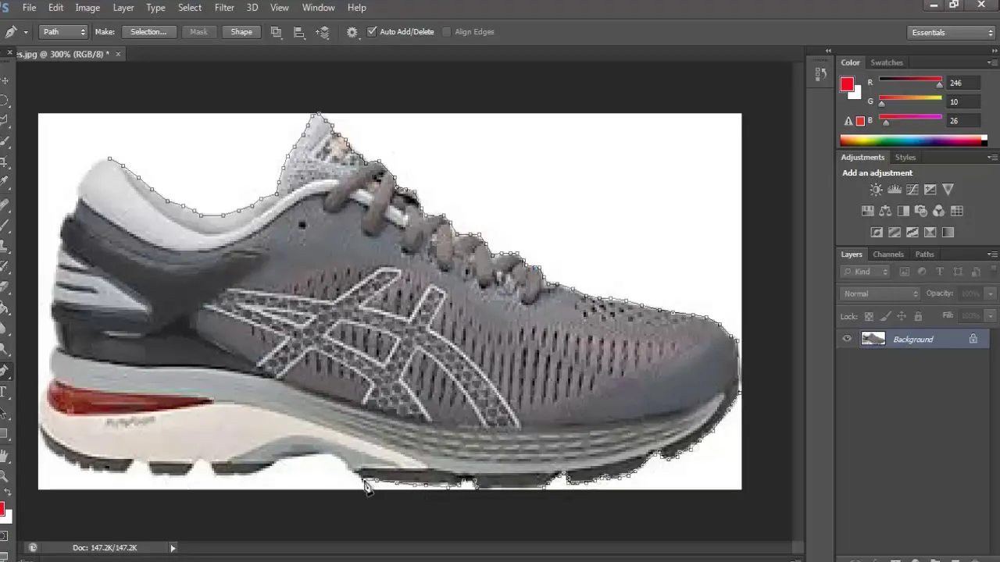Screen dimensions: 1000x562
Task: Open Color panel flyout menu
Action: coord(992,62)
